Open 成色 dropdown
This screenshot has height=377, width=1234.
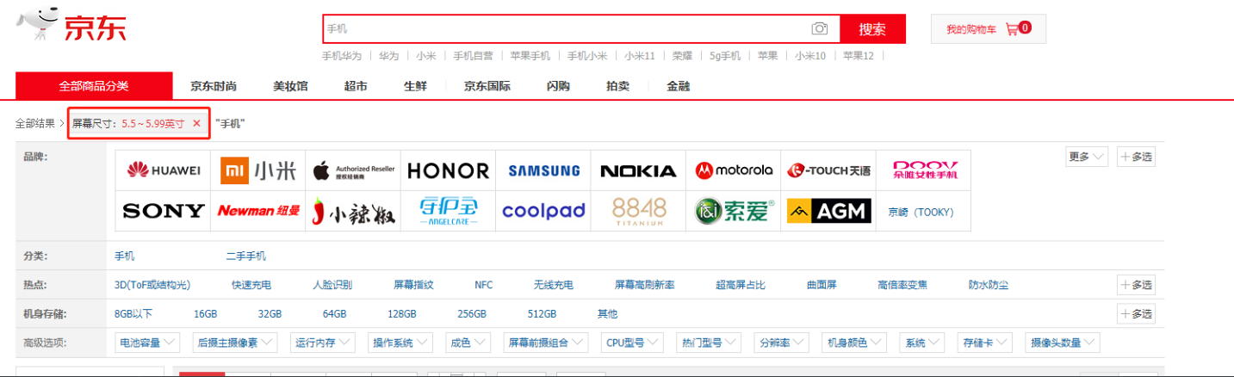tap(469, 343)
